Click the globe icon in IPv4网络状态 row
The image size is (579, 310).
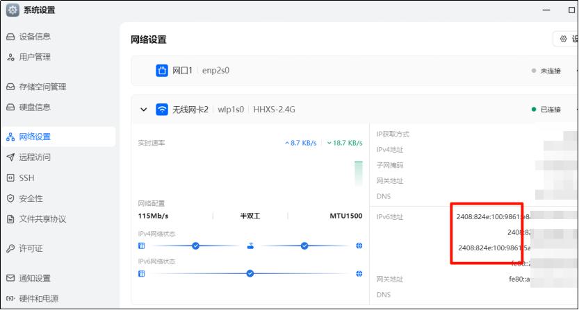click(x=359, y=246)
